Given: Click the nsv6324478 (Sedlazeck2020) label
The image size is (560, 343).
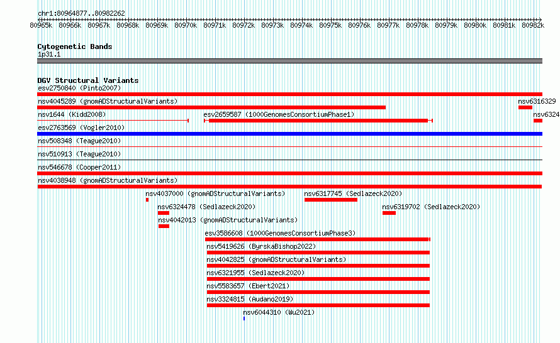Looking at the screenshot, I should [206, 207].
